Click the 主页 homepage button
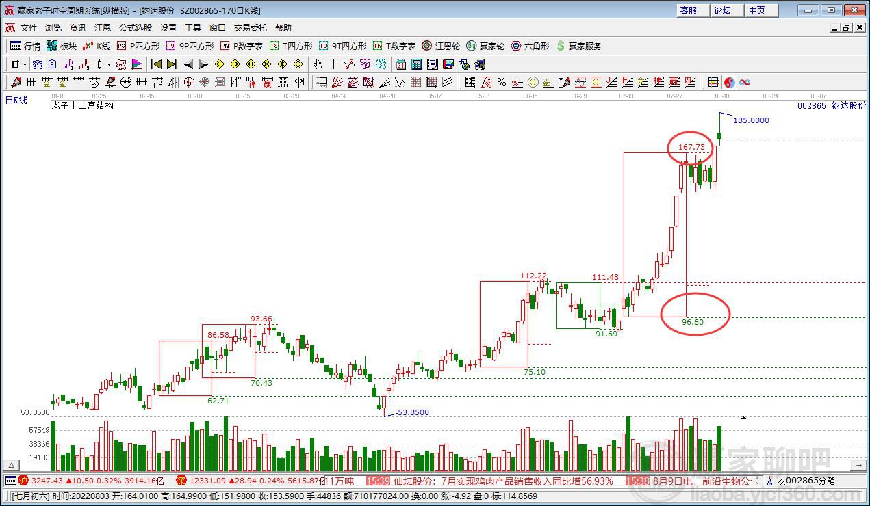The width and height of the screenshot is (870, 506). coord(760,10)
